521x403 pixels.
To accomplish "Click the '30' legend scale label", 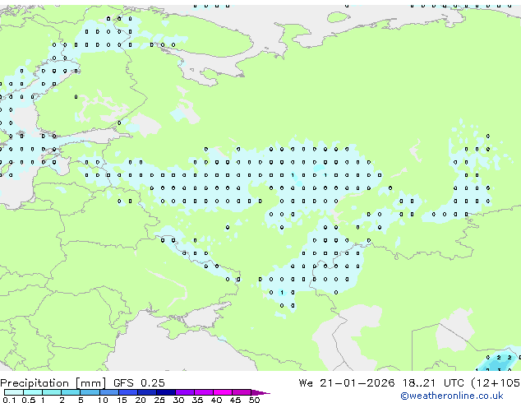I will coord(178,400).
